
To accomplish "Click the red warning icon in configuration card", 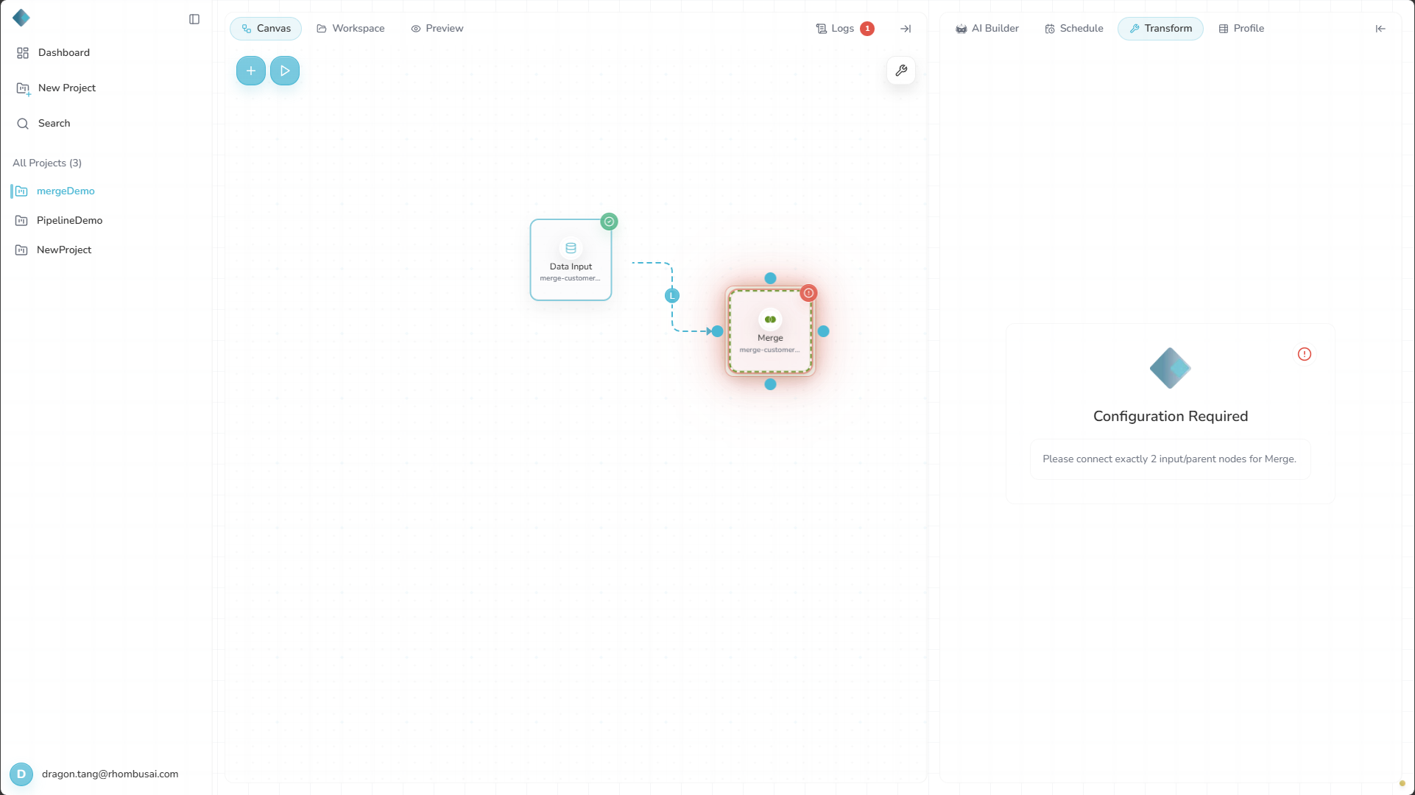I will tap(1305, 354).
